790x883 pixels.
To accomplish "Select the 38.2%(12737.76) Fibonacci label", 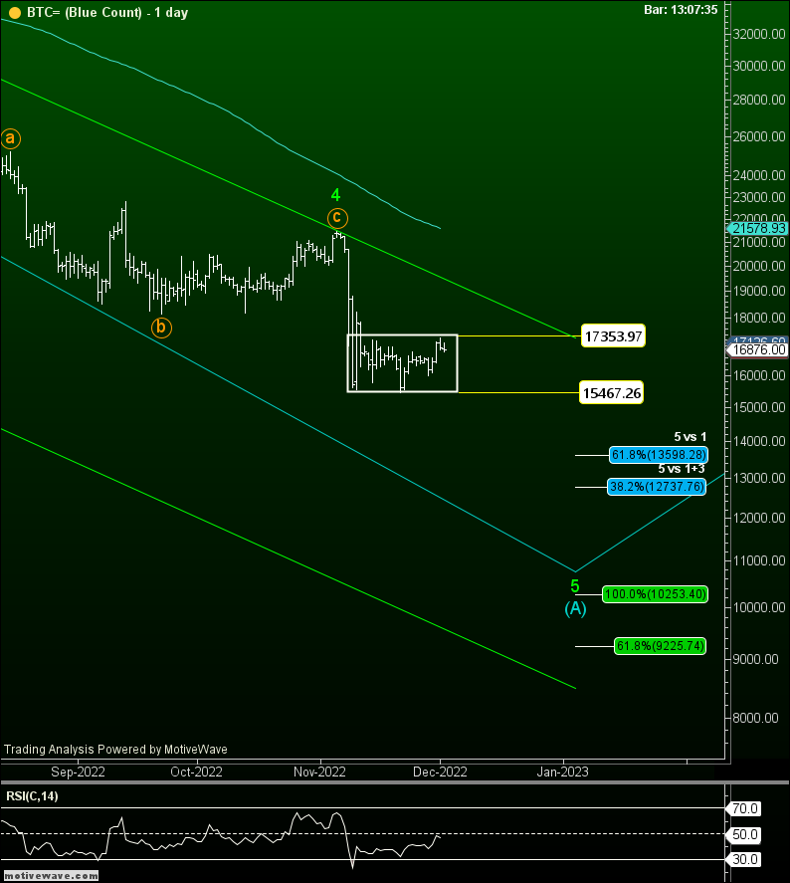I will (657, 487).
